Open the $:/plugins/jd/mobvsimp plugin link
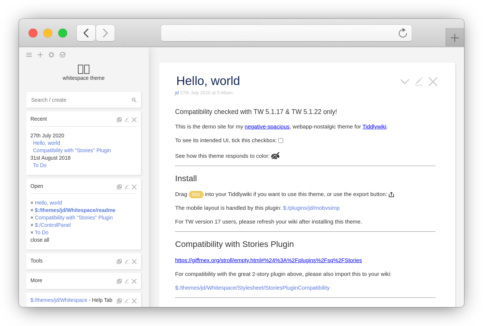 [311, 208]
